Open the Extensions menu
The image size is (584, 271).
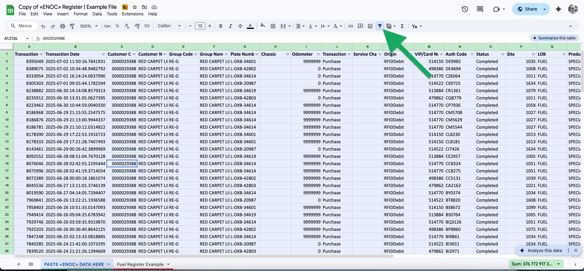pos(133,14)
